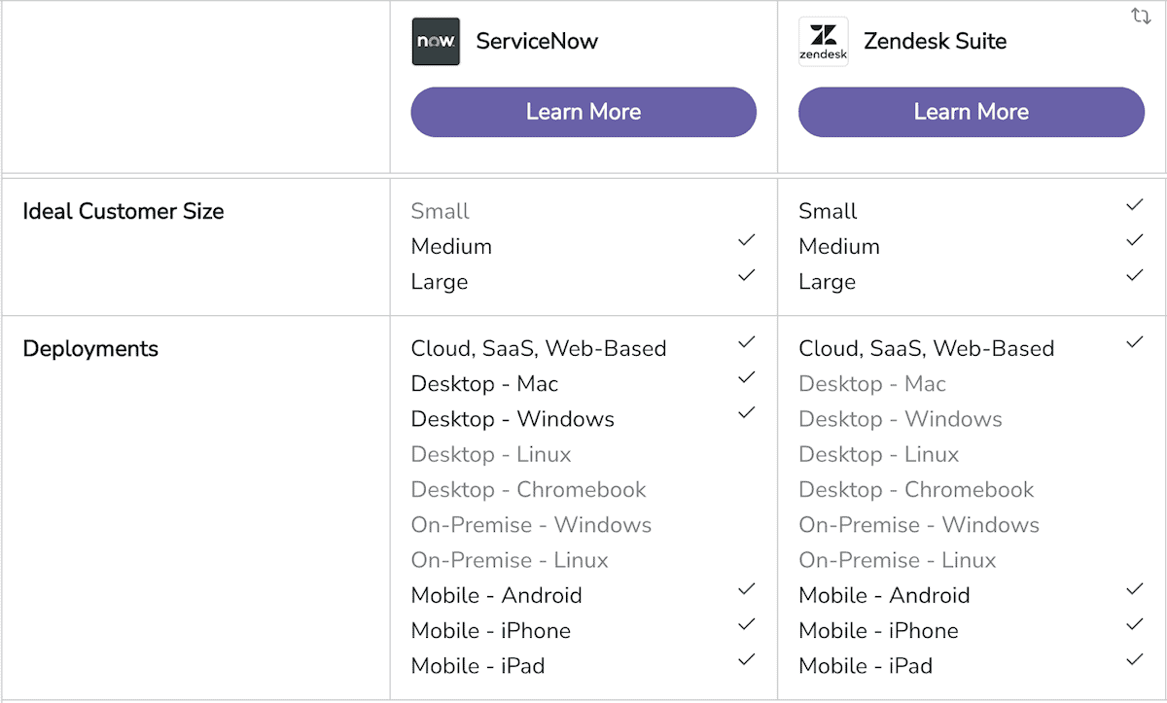This screenshot has width=1167, height=703.
Task: Select the ServiceNow column header
Action: tap(537, 41)
